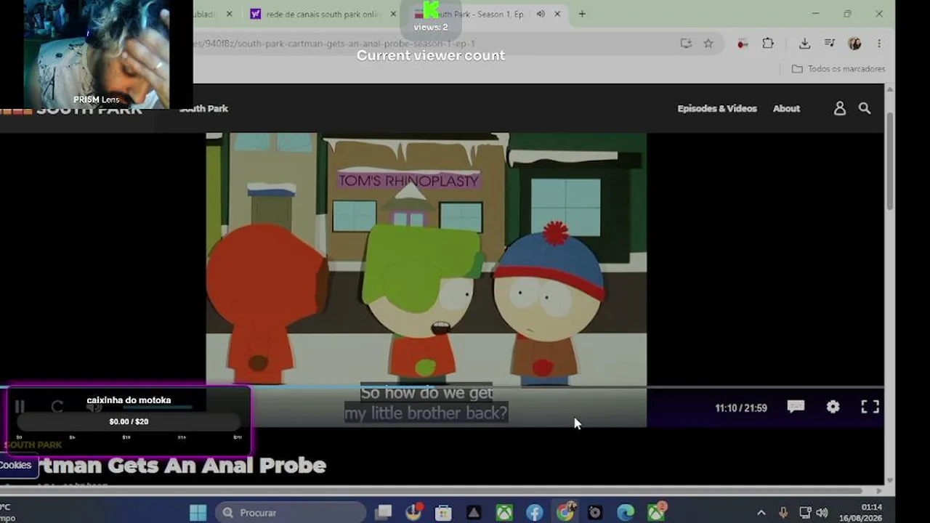This screenshot has height=523, width=930.
Task: Open Google Chrome from the taskbar
Action: click(x=565, y=513)
